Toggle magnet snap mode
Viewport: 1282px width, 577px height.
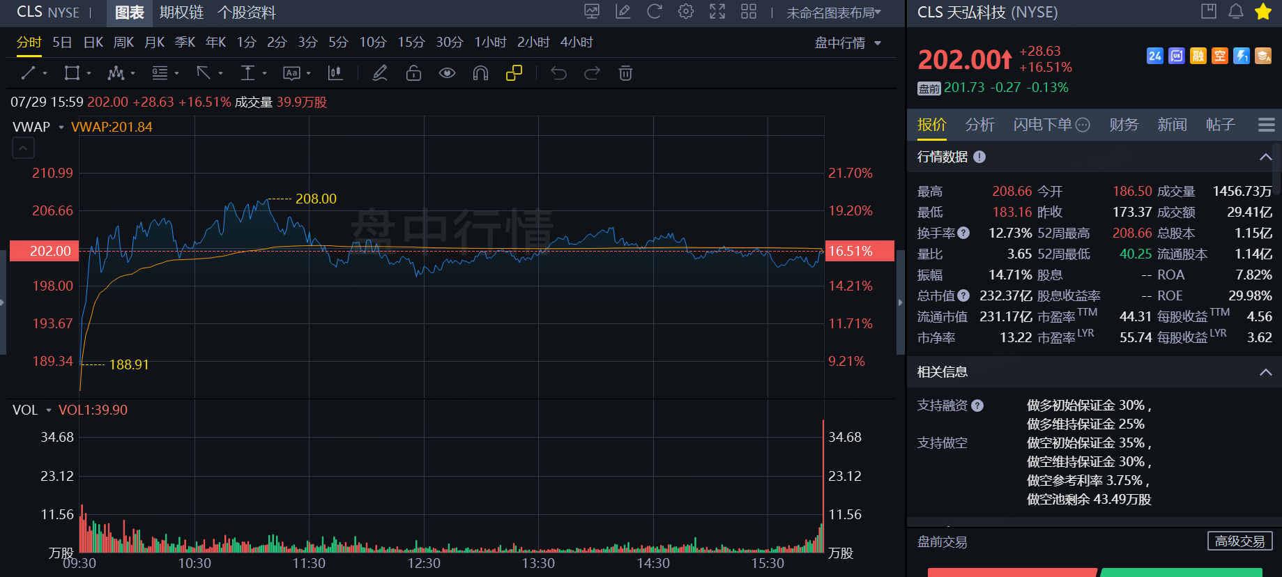(x=480, y=73)
